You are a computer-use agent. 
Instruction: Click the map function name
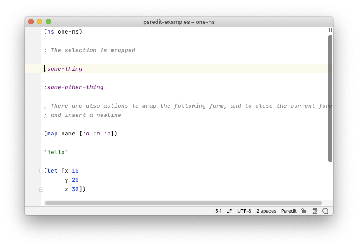pyautogui.click(x=52, y=134)
